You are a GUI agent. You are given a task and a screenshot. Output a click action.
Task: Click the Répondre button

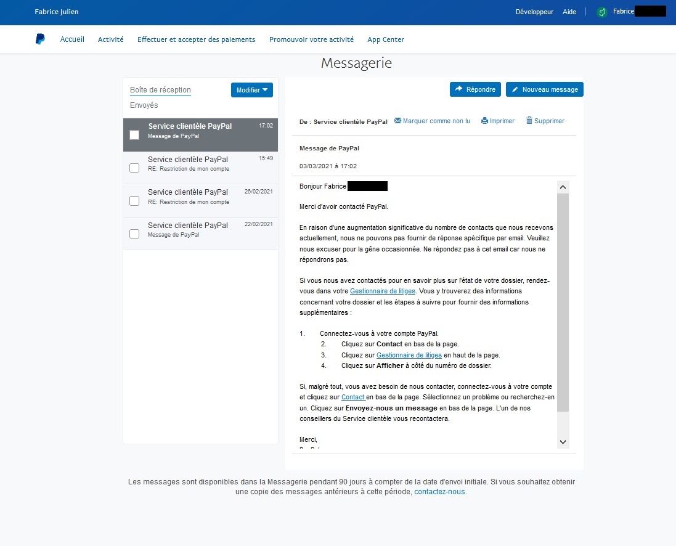475,89
